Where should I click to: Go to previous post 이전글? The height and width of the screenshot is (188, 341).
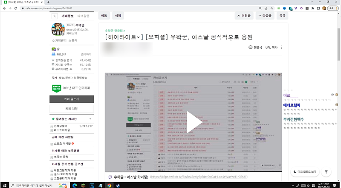(244, 16)
